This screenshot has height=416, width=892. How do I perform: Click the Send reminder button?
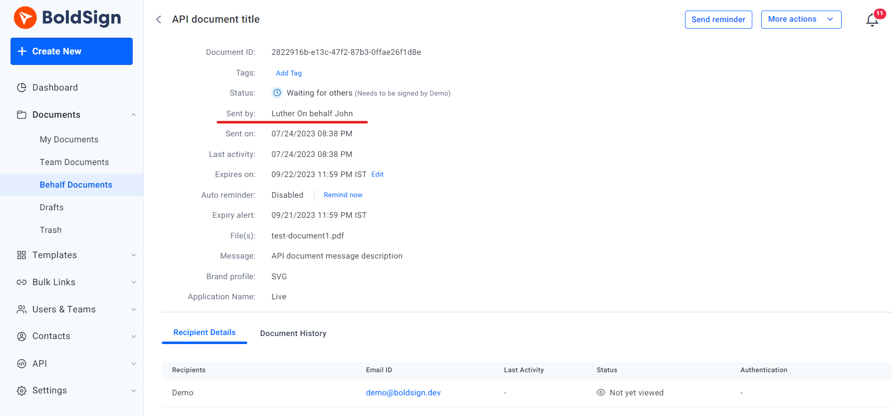pos(718,20)
